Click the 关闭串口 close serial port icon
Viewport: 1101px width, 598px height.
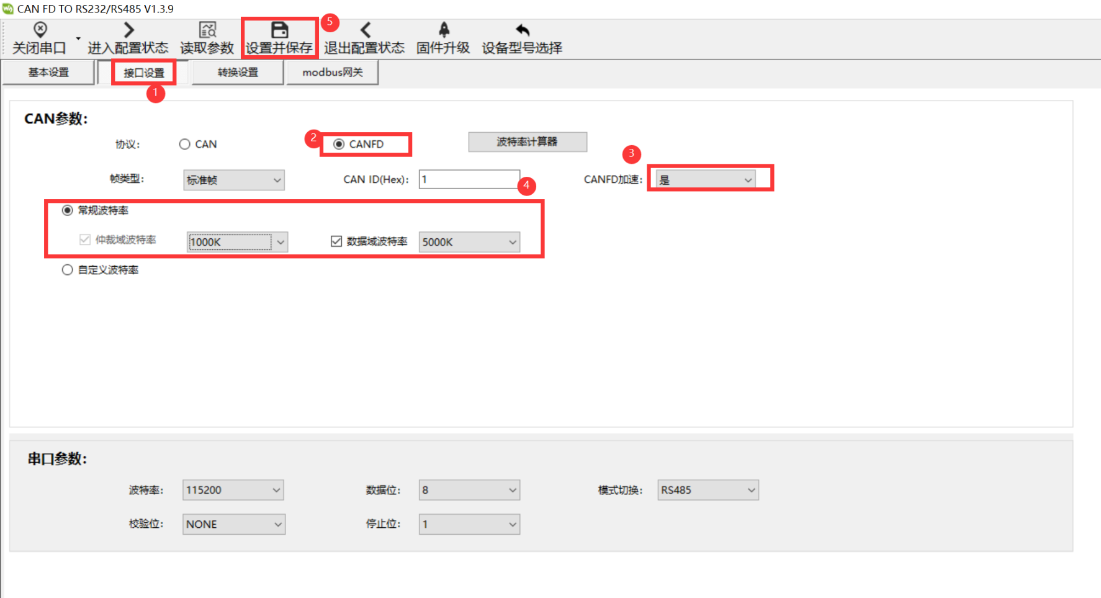40,30
